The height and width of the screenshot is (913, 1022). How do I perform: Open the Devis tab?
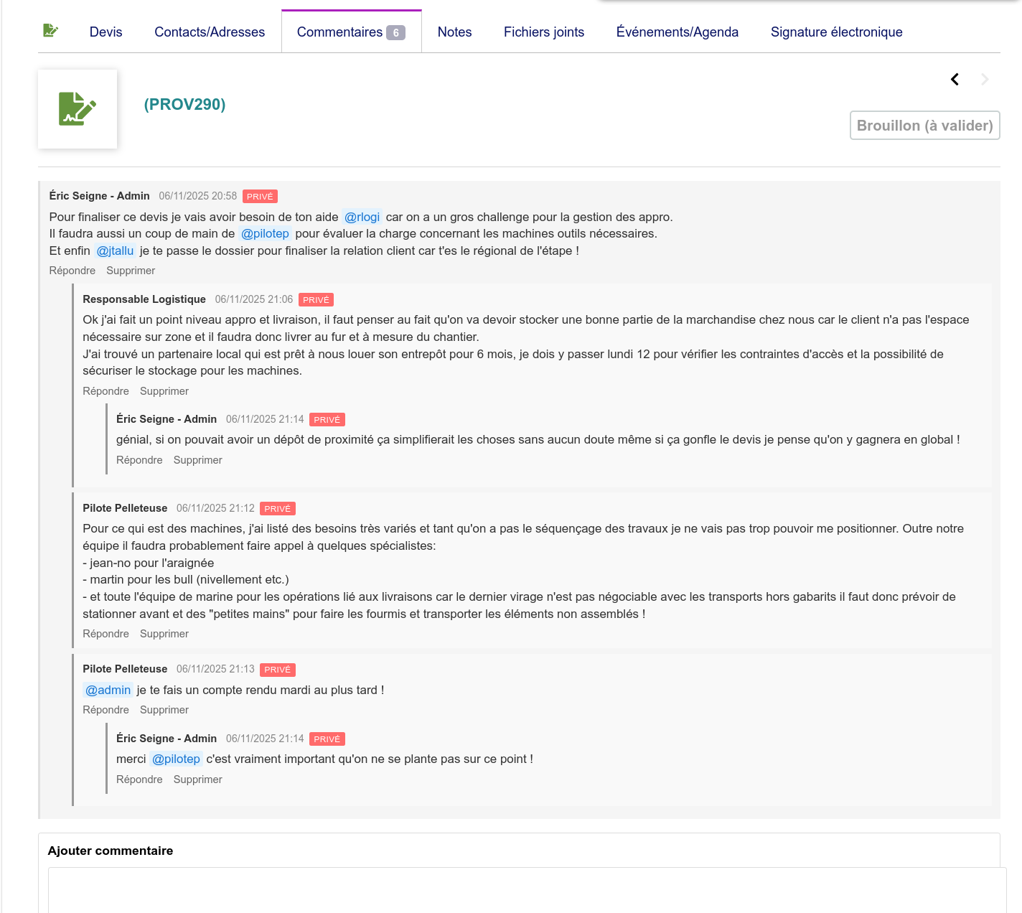[x=106, y=32]
